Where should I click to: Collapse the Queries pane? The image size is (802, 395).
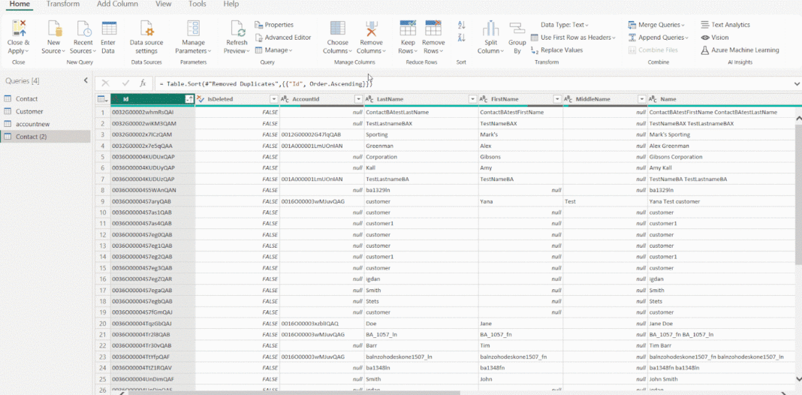[86, 80]
